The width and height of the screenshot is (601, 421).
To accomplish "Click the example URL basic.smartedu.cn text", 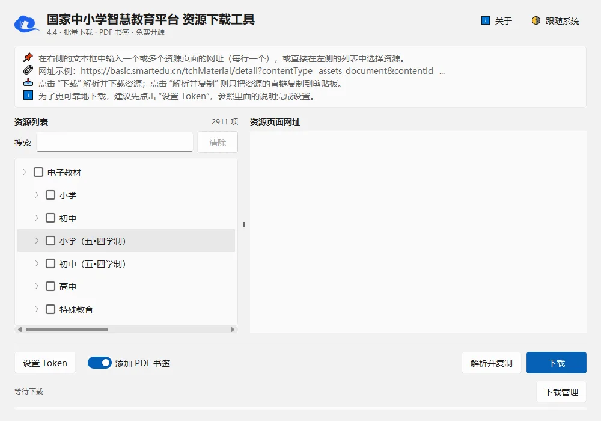I will 263,71.
